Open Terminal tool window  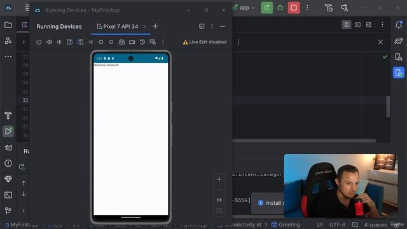coord(8,195)
